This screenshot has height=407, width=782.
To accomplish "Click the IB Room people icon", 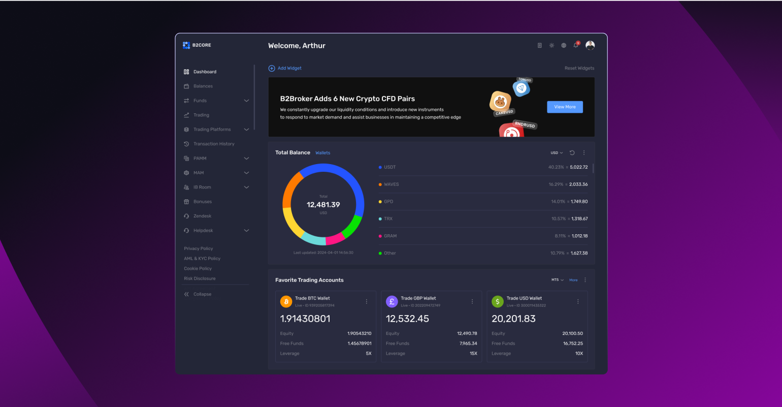I will coord(186,187).
